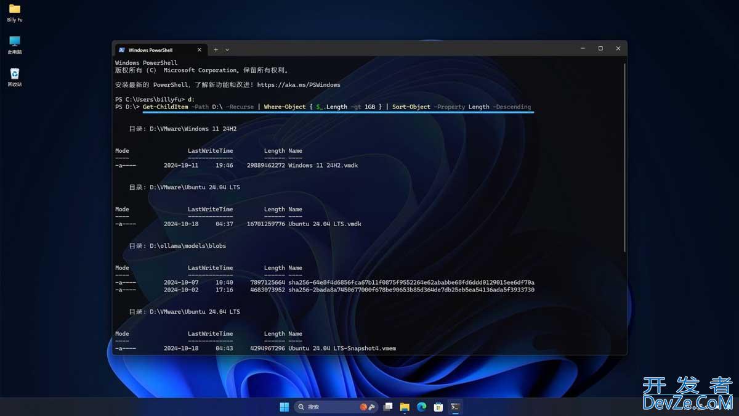Click the 2024-10-07 date entry
The image size is (739, 416).
point(181,283)
